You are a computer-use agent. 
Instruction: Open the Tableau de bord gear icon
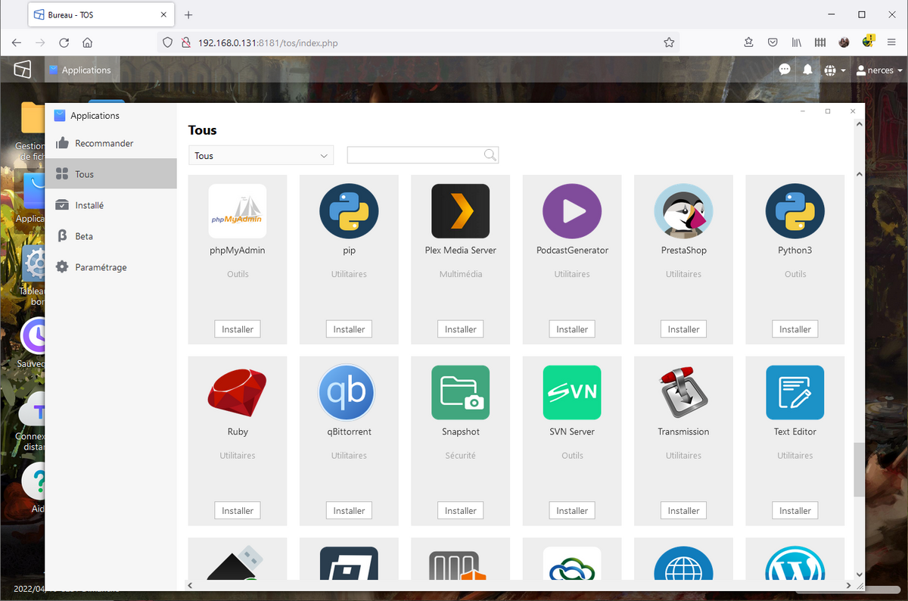pos(33,264)
